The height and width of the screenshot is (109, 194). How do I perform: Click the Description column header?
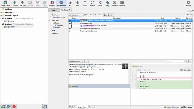coord(117,18)
